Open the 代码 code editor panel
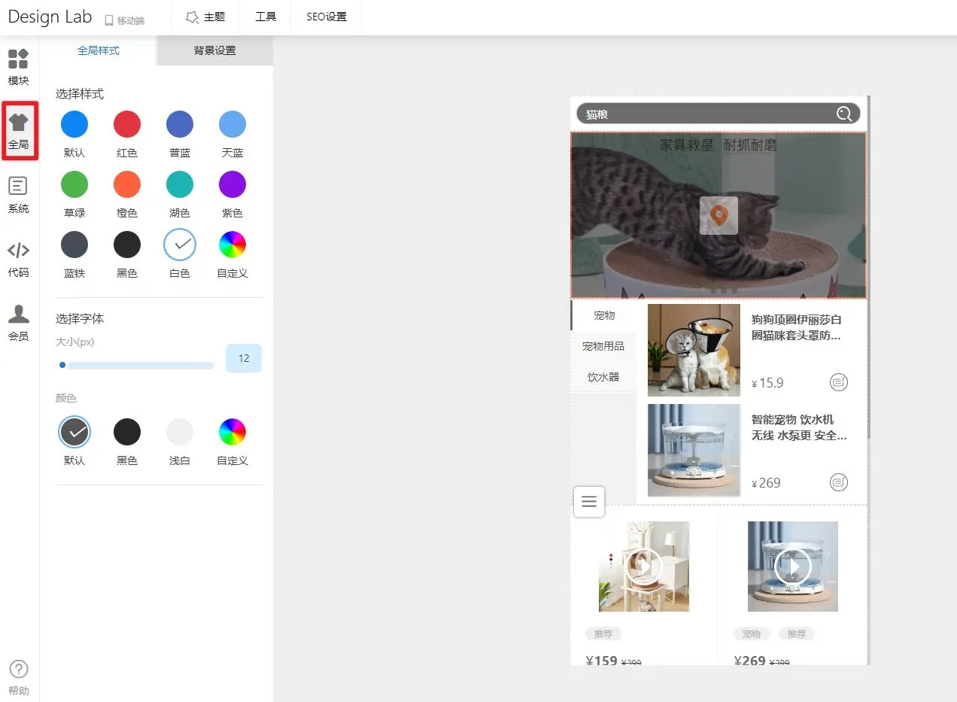The width and height of the screenshot is (957, 702). tap(19, 259)
